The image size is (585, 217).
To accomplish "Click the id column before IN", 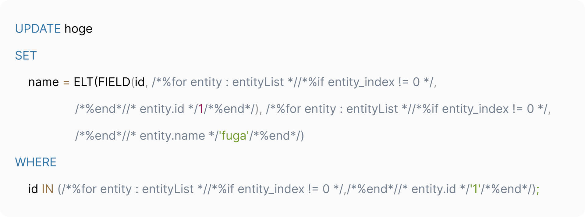I will [x=33, y=189].
